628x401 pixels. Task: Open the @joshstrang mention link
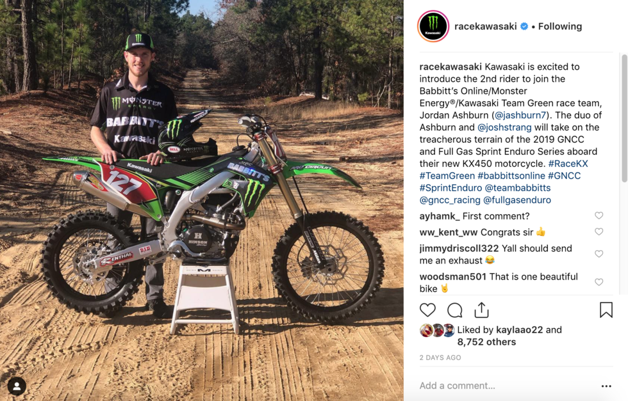point(504,127)
